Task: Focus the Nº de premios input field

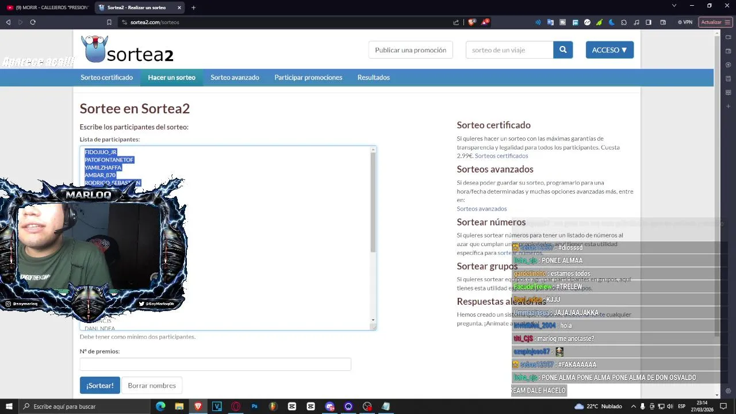Action: tap(215, 364)
